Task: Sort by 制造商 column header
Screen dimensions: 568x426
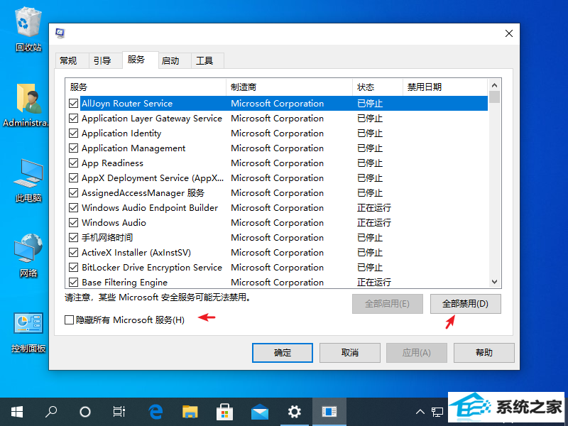Action: point(289,87)
